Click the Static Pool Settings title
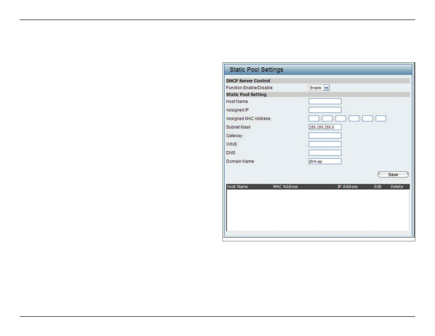This screenshot has height=336, width=435. click(x=256, y=70)
